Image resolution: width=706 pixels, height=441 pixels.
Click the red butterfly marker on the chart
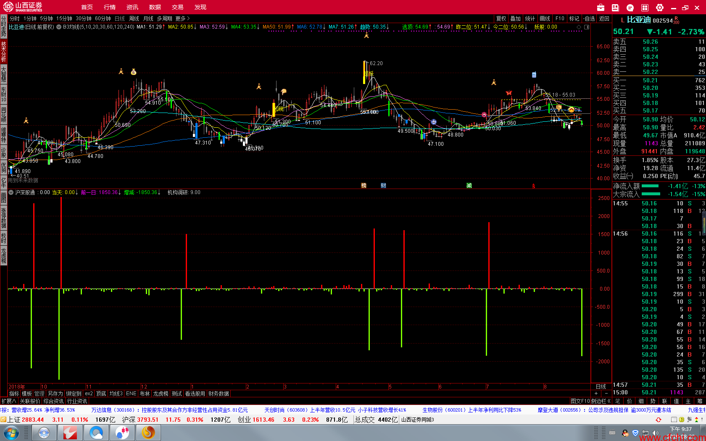click(x=509, y=92)
